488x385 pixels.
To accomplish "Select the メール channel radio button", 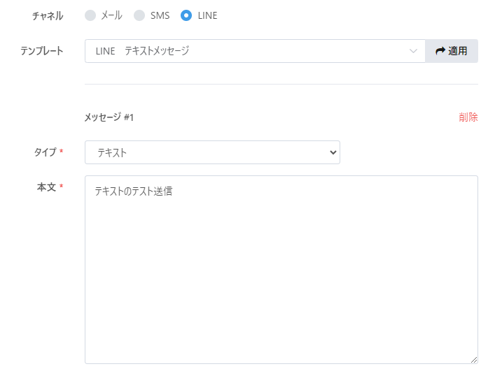I will coord(90,15).
